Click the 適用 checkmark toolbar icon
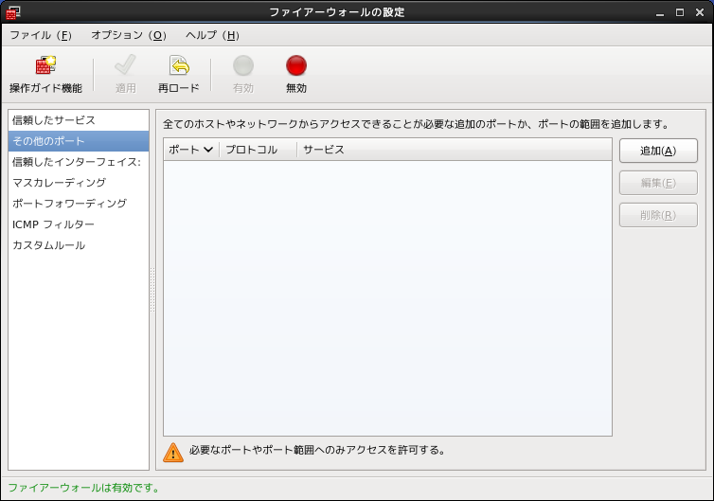Viewport: 714px width, 501px height. point(125,65)
